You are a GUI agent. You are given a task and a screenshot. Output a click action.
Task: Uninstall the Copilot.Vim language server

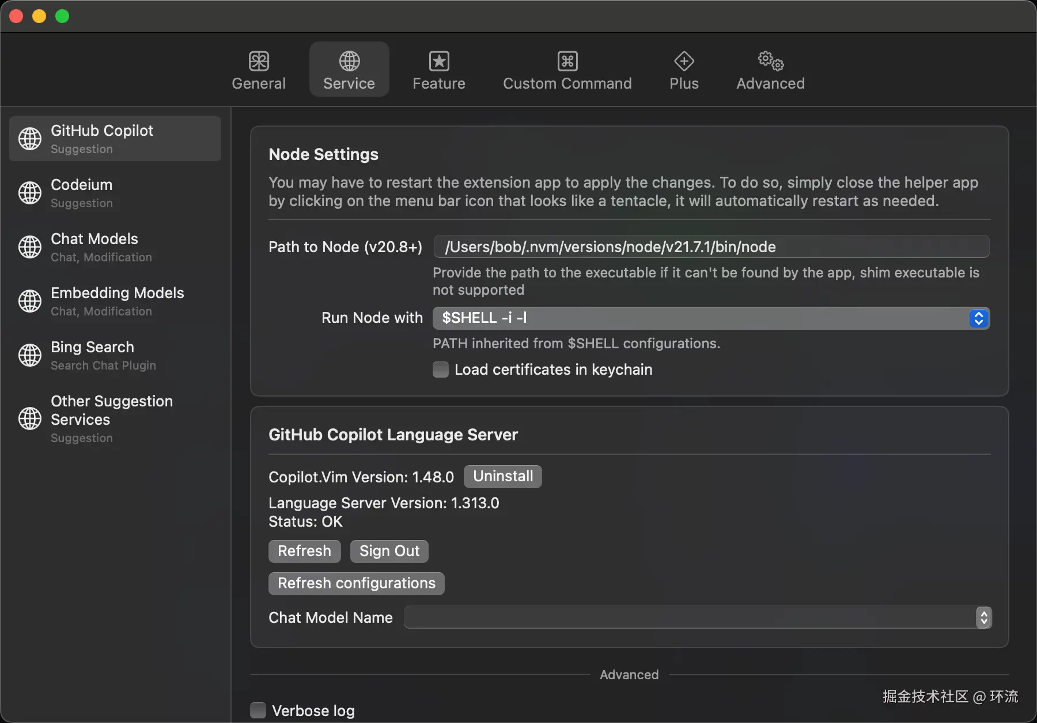point(503,477)
